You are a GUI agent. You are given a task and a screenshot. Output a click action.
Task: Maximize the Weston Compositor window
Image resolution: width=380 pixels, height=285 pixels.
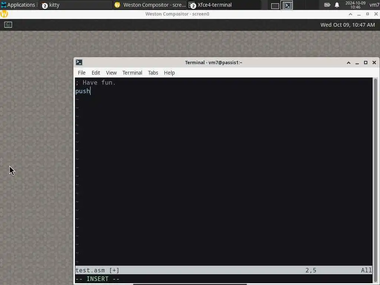pos(367,14)
